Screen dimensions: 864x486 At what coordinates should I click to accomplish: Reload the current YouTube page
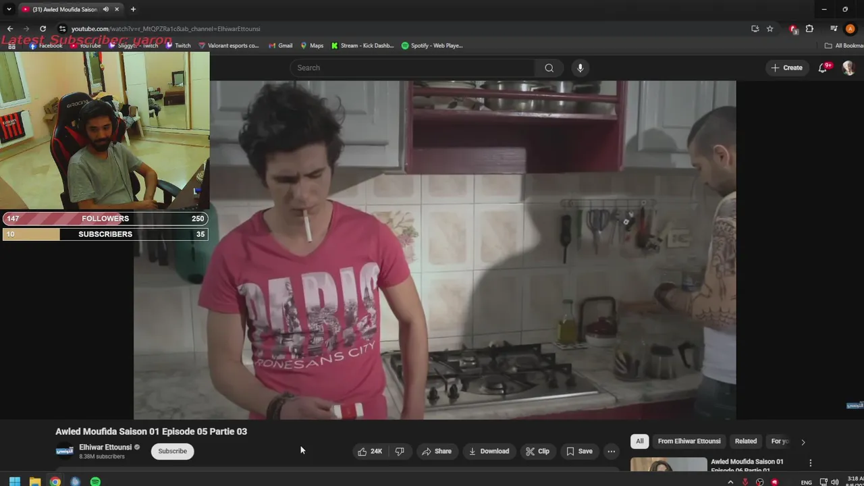tap(43, 28)
